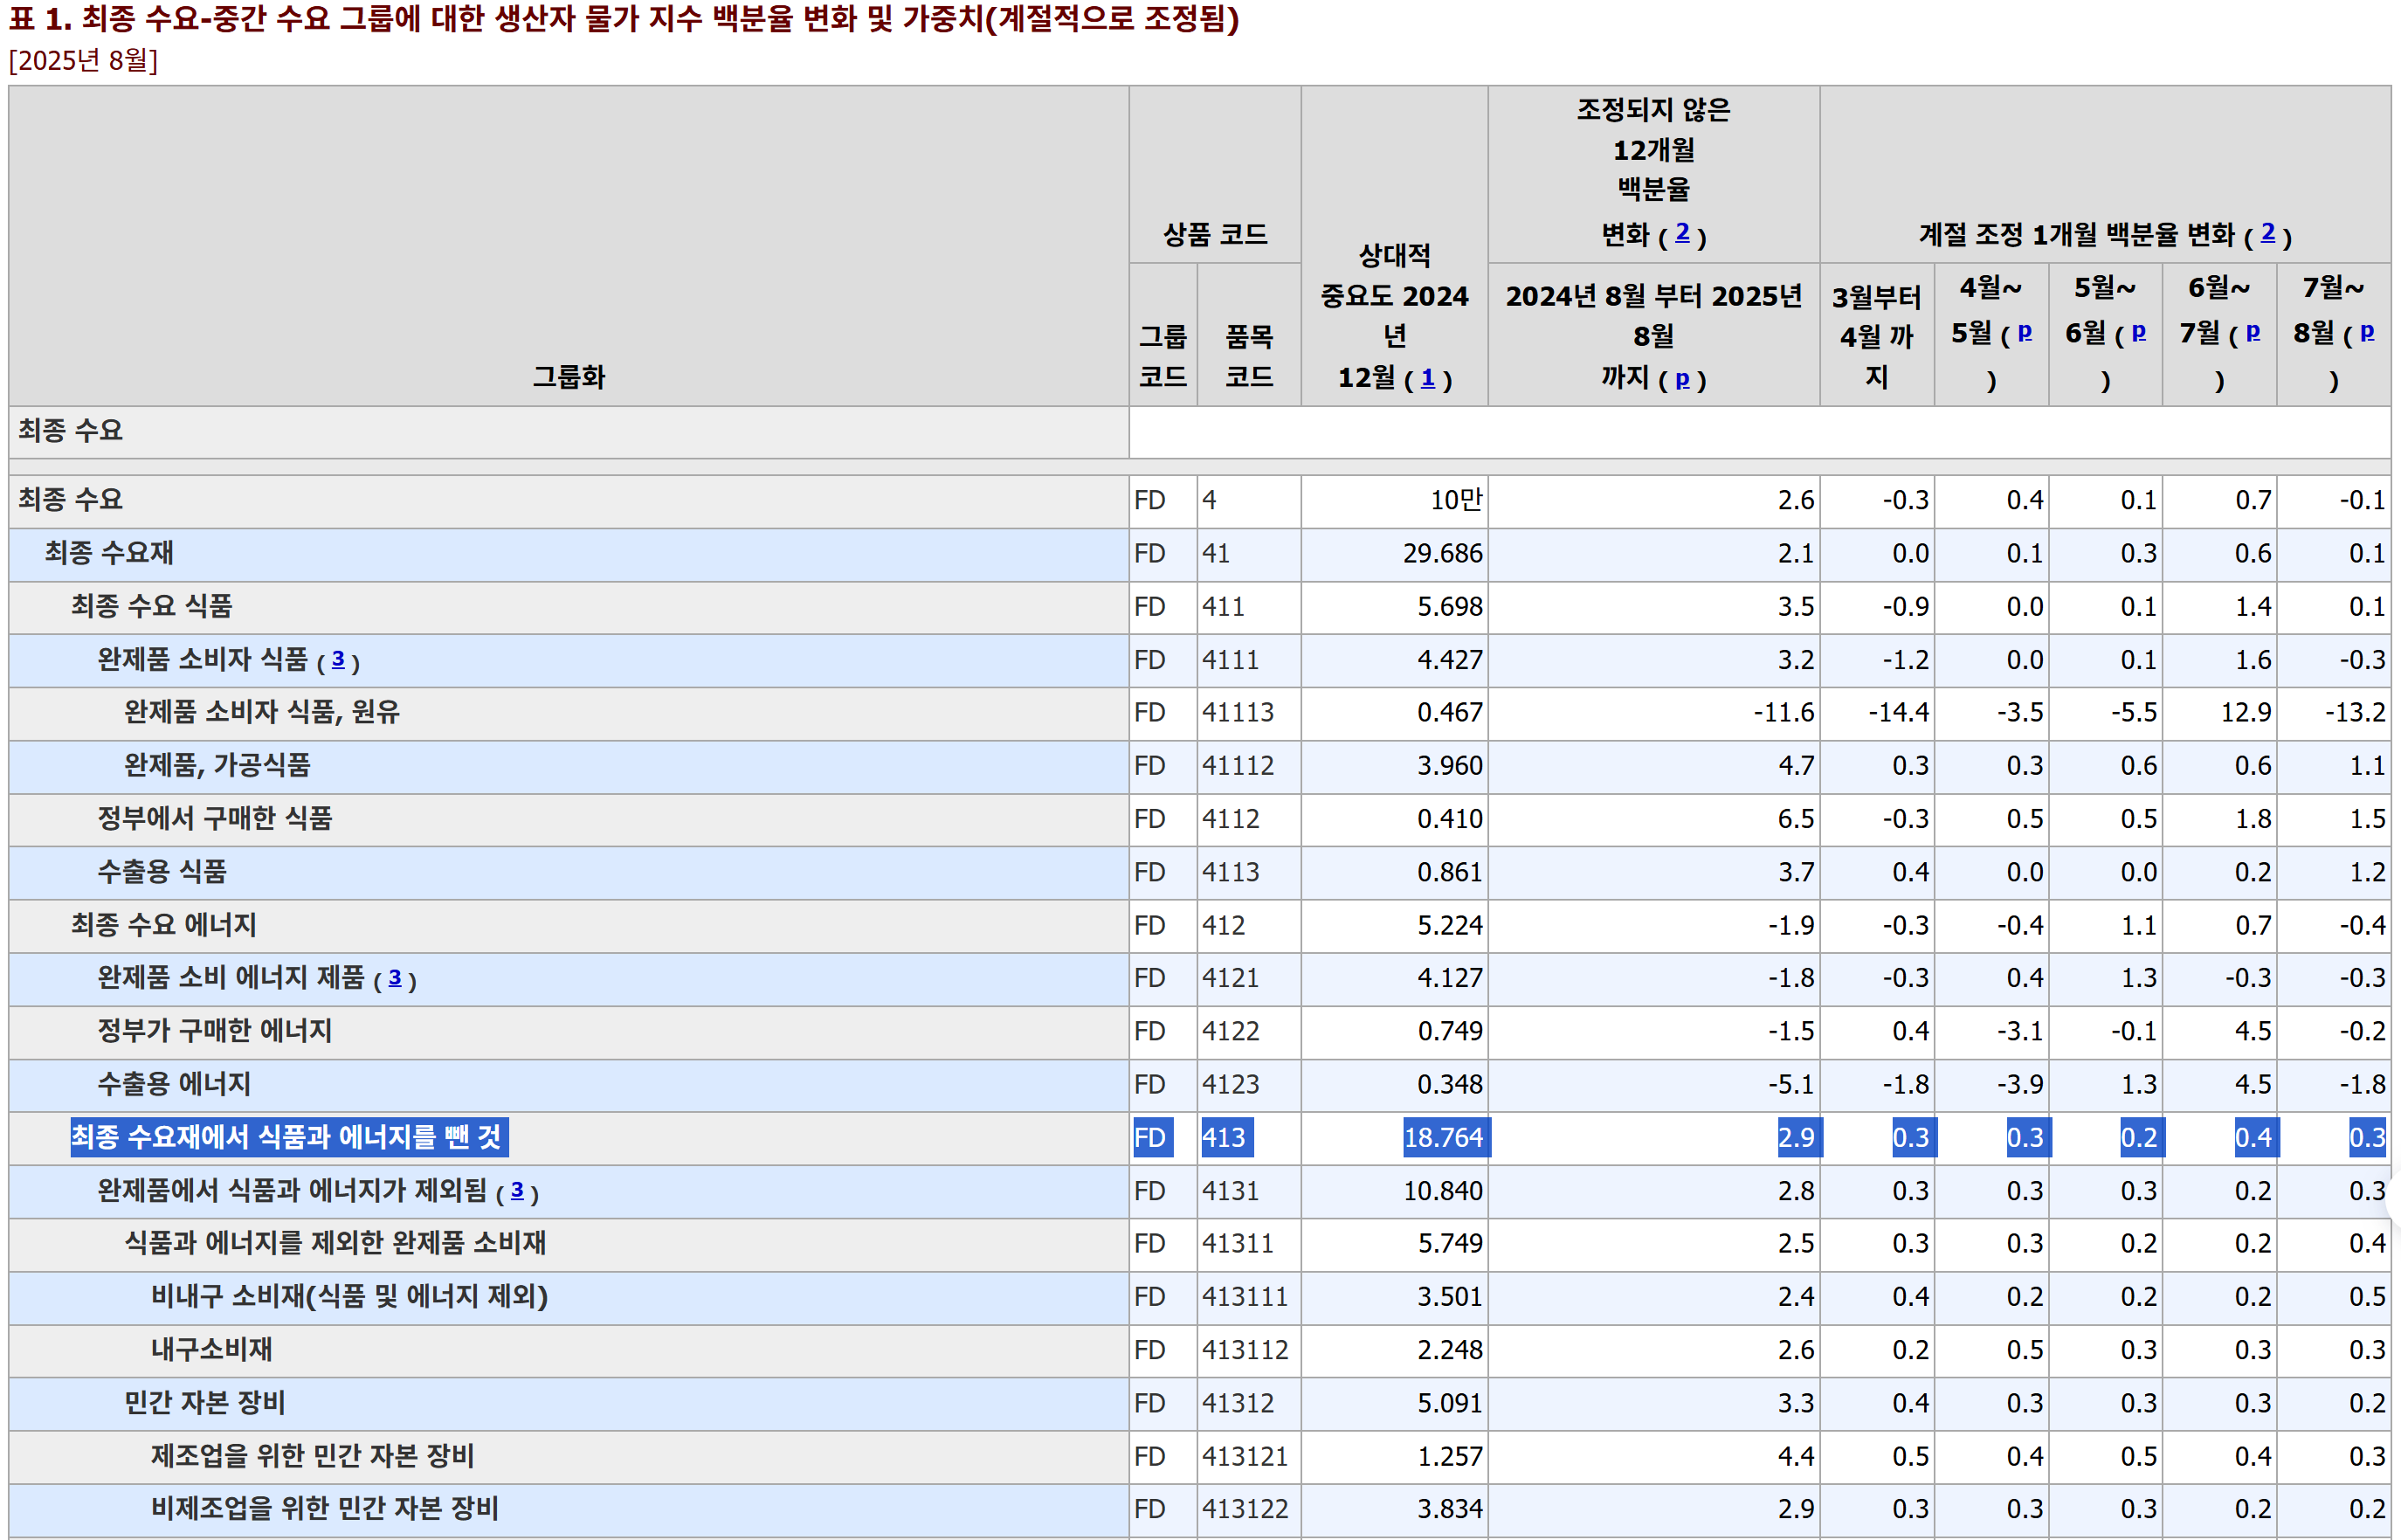
Task: Click the table title 표 1. heading
Action: pos(623,19)
